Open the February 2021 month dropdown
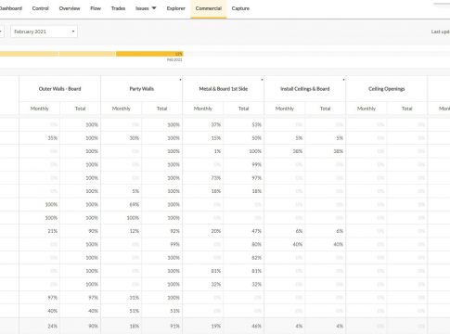The width and height of the screenshot is (450, 334). (x=44, y=32)
